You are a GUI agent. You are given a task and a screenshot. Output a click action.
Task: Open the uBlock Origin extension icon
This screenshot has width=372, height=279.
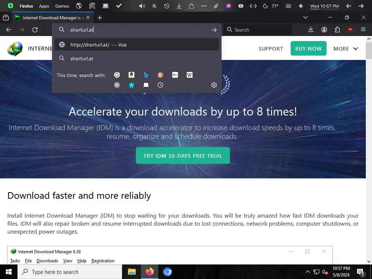350,30
